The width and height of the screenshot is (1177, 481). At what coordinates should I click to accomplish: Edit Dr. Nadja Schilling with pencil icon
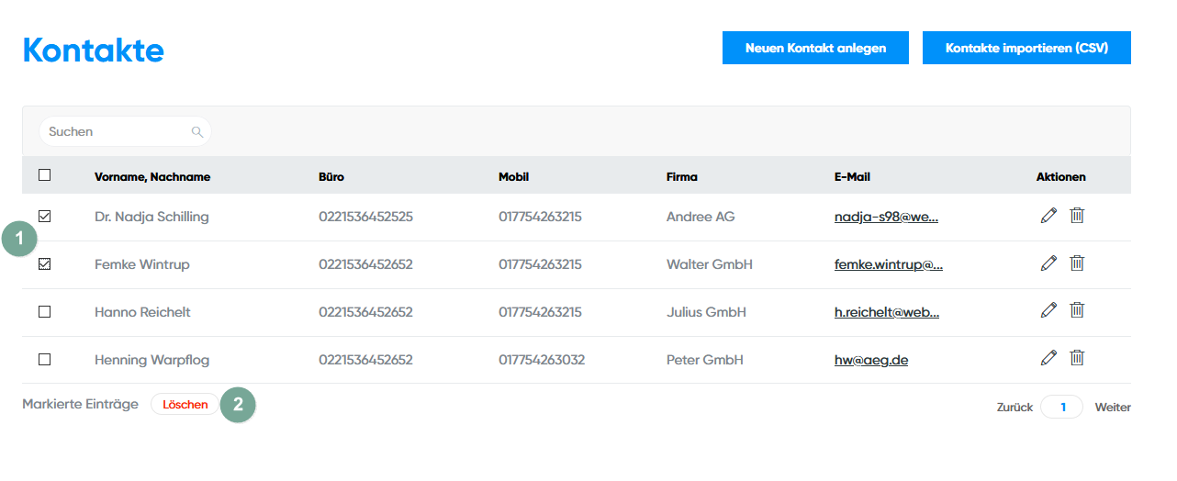[1048, 216]
